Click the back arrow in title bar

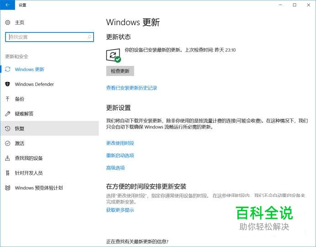pos(7,5)
